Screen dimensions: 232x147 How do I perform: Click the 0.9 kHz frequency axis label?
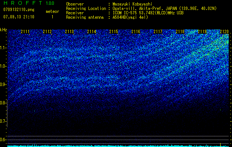click(3, 85)
